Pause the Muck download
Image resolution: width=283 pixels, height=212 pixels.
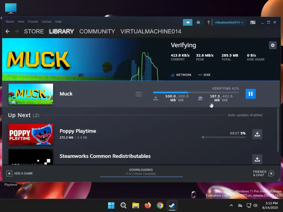250,94
